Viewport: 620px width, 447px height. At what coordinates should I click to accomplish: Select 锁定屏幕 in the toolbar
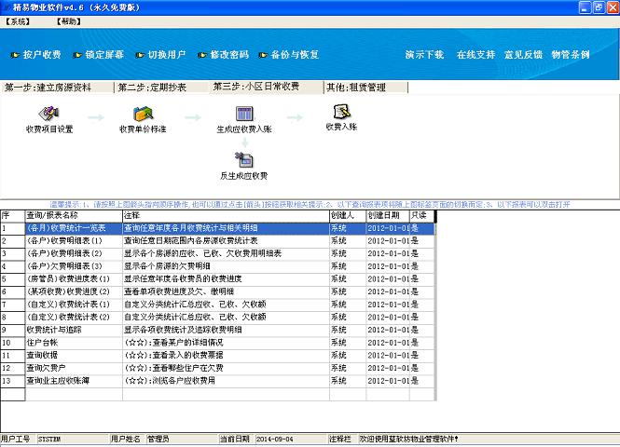coord(99,55)
